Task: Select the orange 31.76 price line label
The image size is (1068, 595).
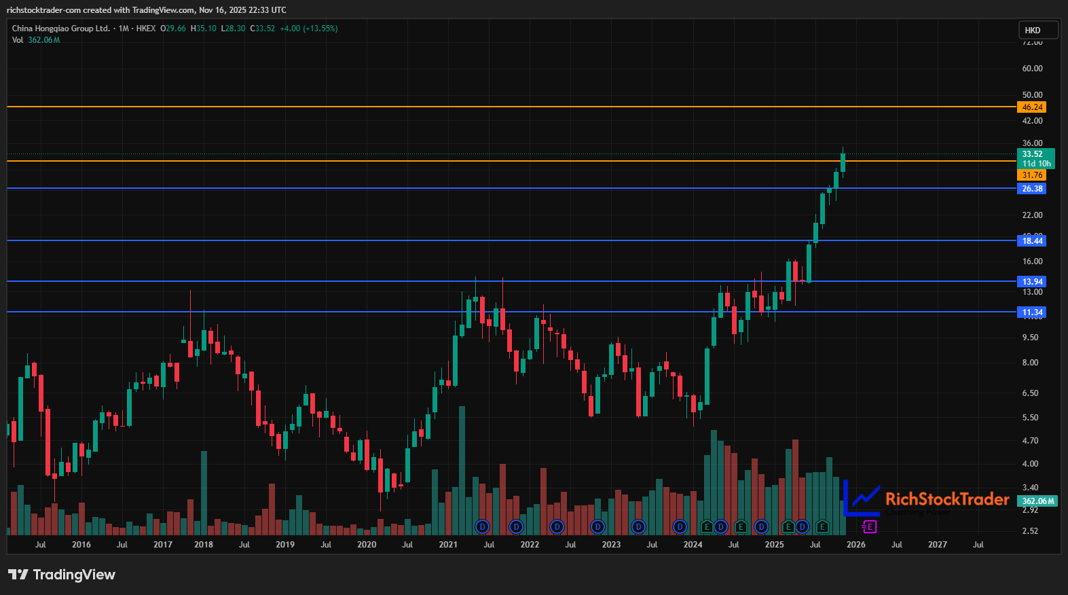Action: tap(1032, 175)
